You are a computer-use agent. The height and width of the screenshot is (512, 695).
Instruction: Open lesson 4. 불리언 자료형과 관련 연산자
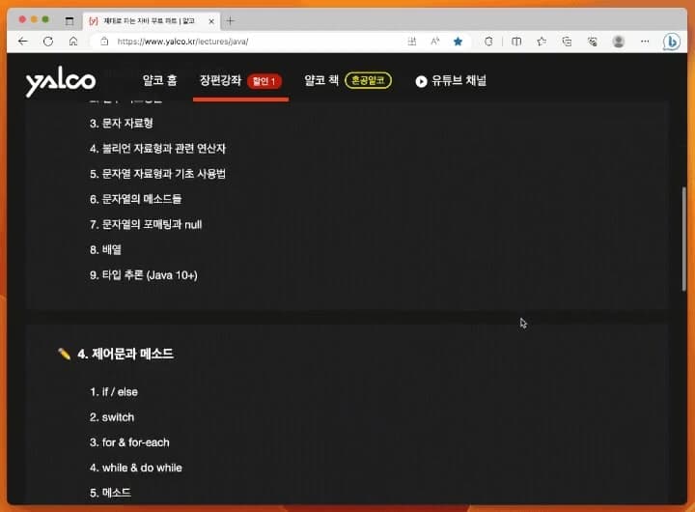tap(157, 148)
